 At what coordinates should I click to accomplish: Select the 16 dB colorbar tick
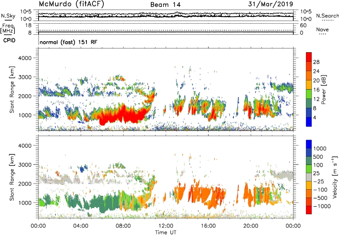pyautogui.click(x=316, y=90)
